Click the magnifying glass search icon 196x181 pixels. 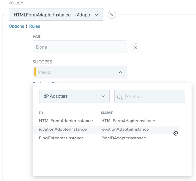pyautogui.click(x=120, y=97)
